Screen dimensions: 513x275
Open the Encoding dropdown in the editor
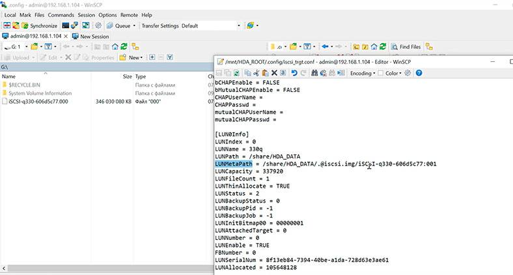(363, 73)
